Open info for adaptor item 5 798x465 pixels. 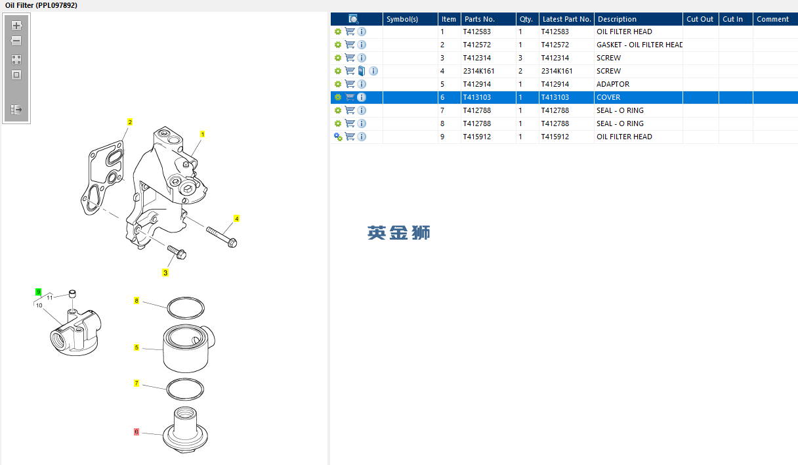click(x=362, y=84)
